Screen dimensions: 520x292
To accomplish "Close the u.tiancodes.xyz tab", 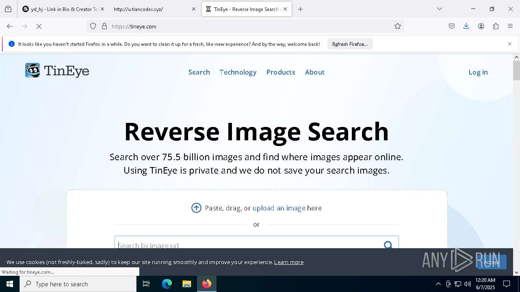I will click(x=194, y=9).
